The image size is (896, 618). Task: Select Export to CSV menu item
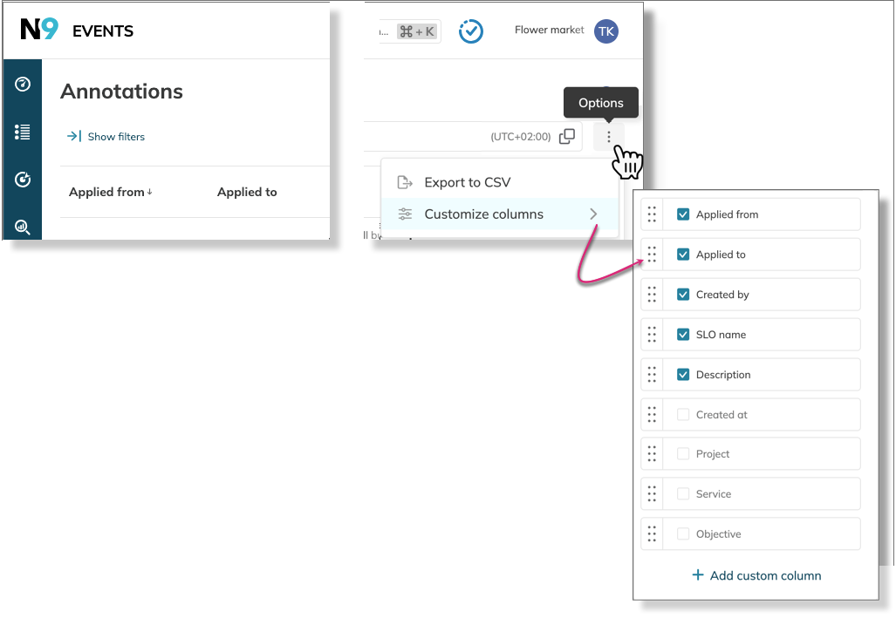click(x=467, y=182)
